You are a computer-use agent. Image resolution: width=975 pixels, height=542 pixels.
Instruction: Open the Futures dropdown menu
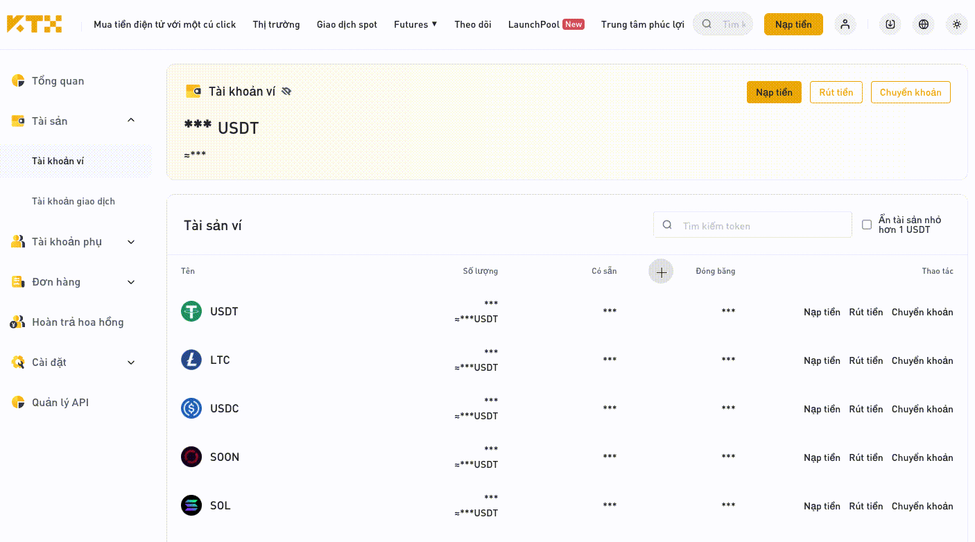415,24
